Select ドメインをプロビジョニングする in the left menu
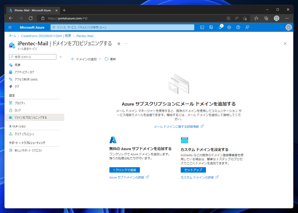Viewport: 298px width, 213px height. (x=34, y=117)
